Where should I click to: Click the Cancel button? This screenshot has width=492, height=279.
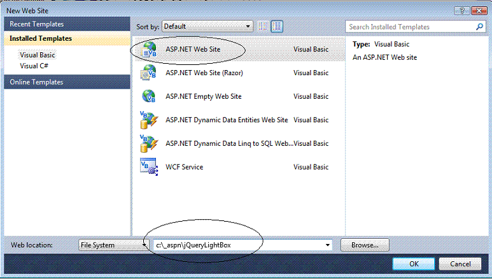[x=460, y=264]
